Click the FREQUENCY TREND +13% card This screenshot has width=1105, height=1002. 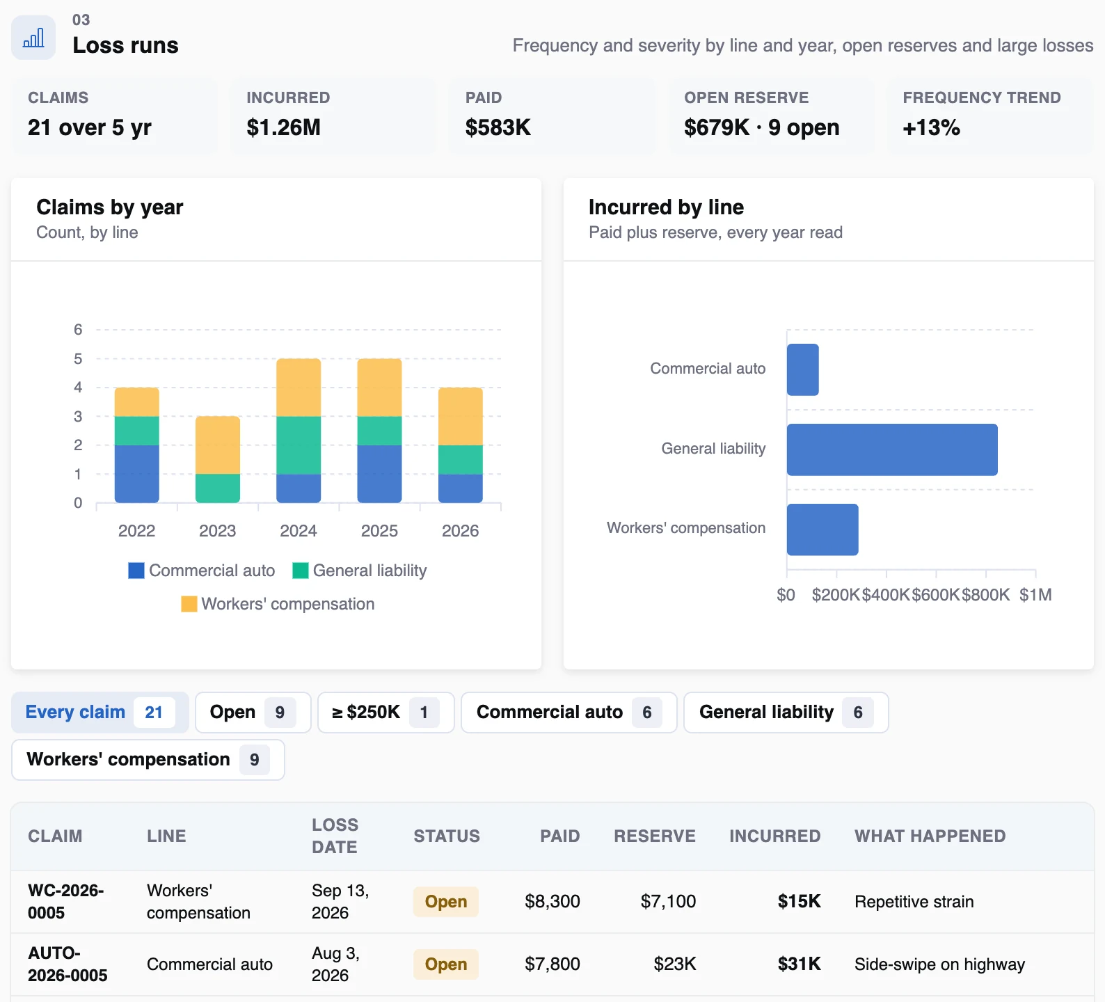[990, 115]
